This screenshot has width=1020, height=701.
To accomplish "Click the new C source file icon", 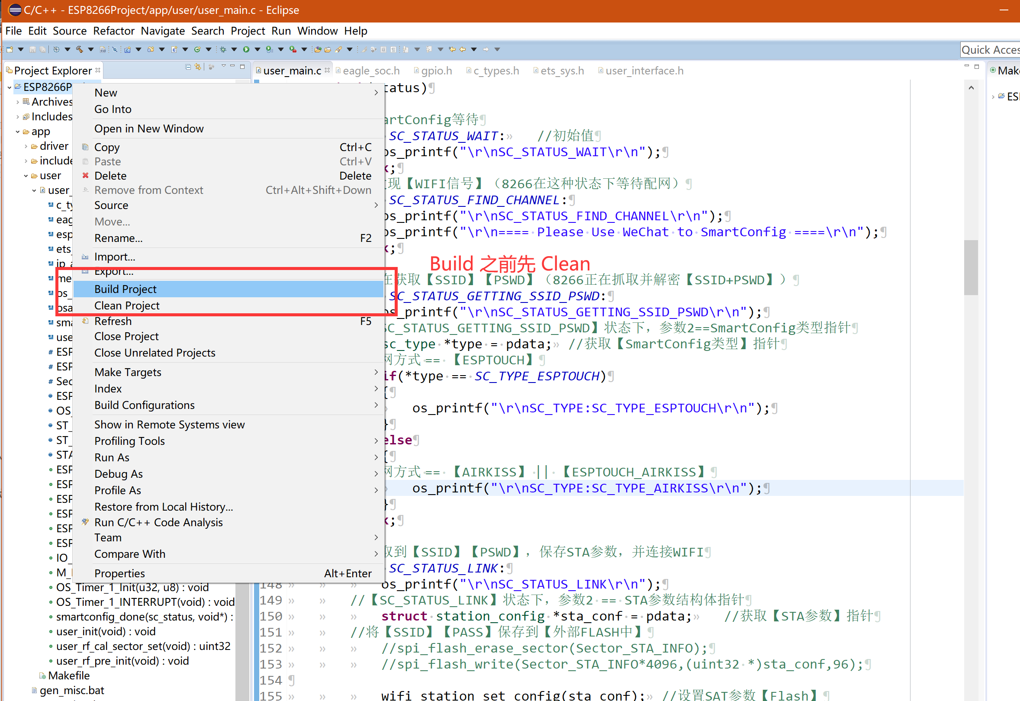I will pyautogui.click(x=174, y=49).
